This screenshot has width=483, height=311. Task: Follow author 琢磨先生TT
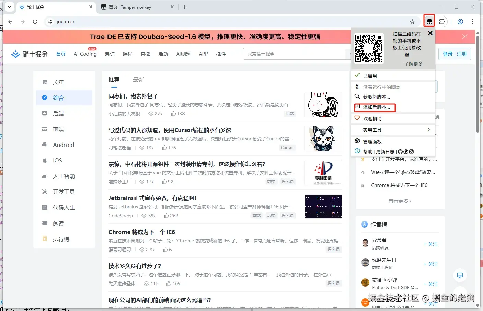click(431, 264)
